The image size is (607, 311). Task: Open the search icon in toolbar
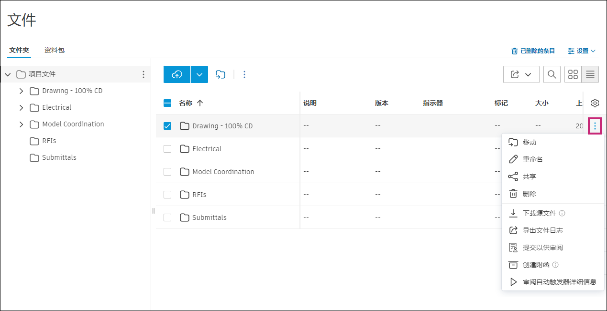click(552, 74)
